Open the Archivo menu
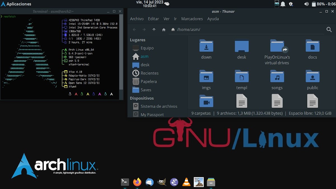 point(137,19)
